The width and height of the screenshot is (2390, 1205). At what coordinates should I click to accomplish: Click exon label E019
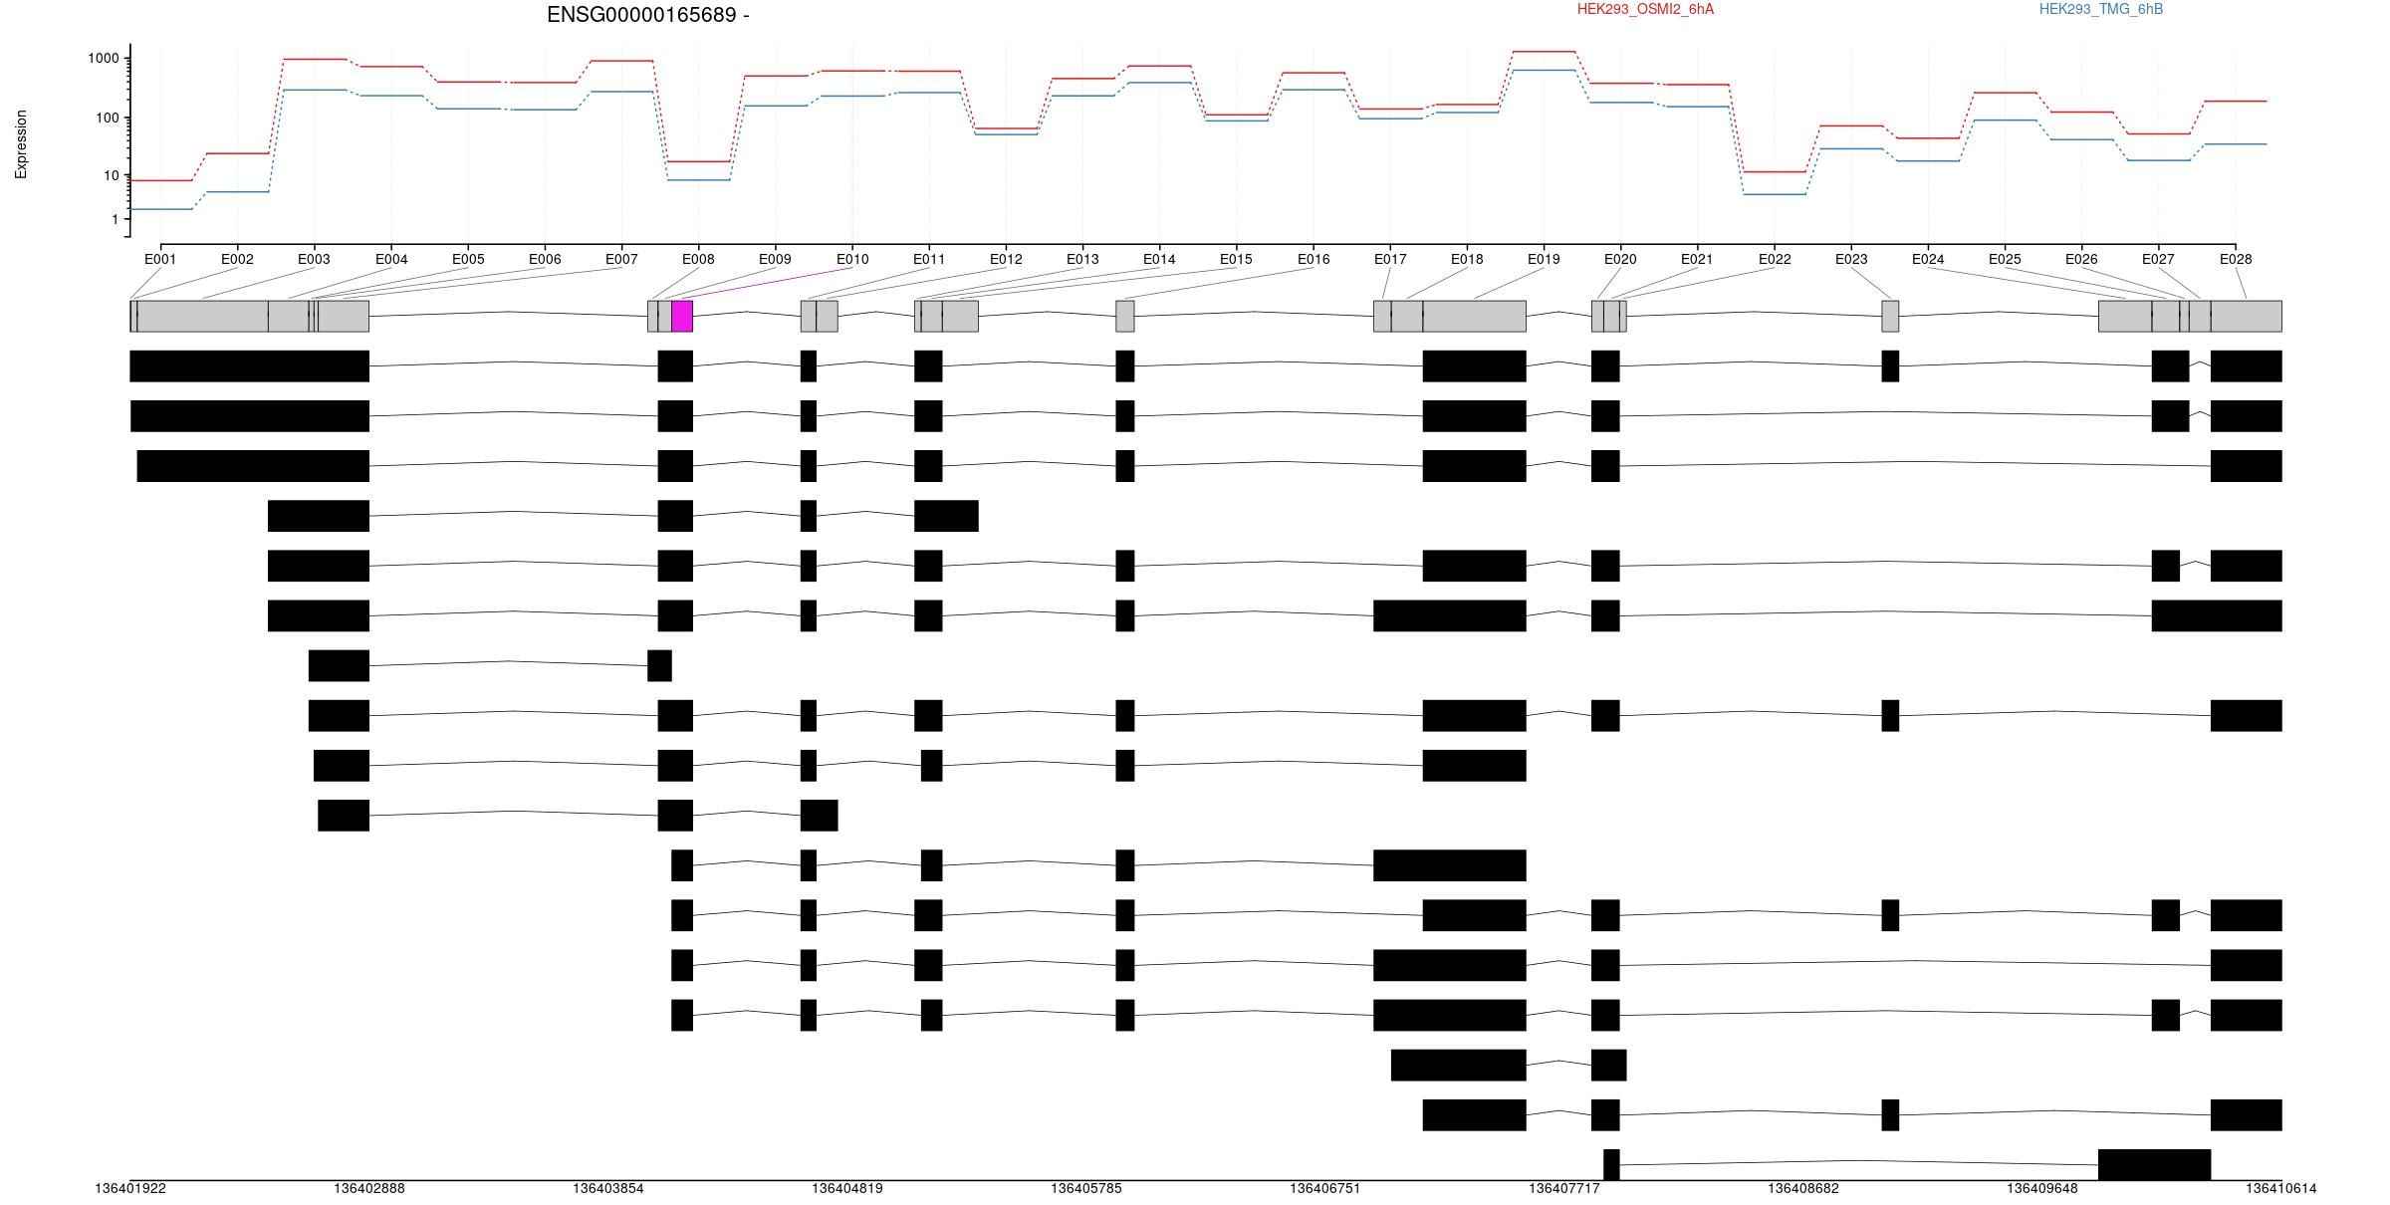[x=1544, y=259]
